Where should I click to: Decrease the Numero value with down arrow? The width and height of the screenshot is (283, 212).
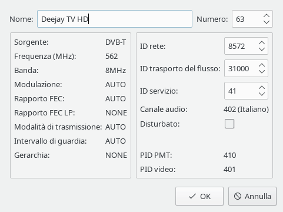point(267,22)
